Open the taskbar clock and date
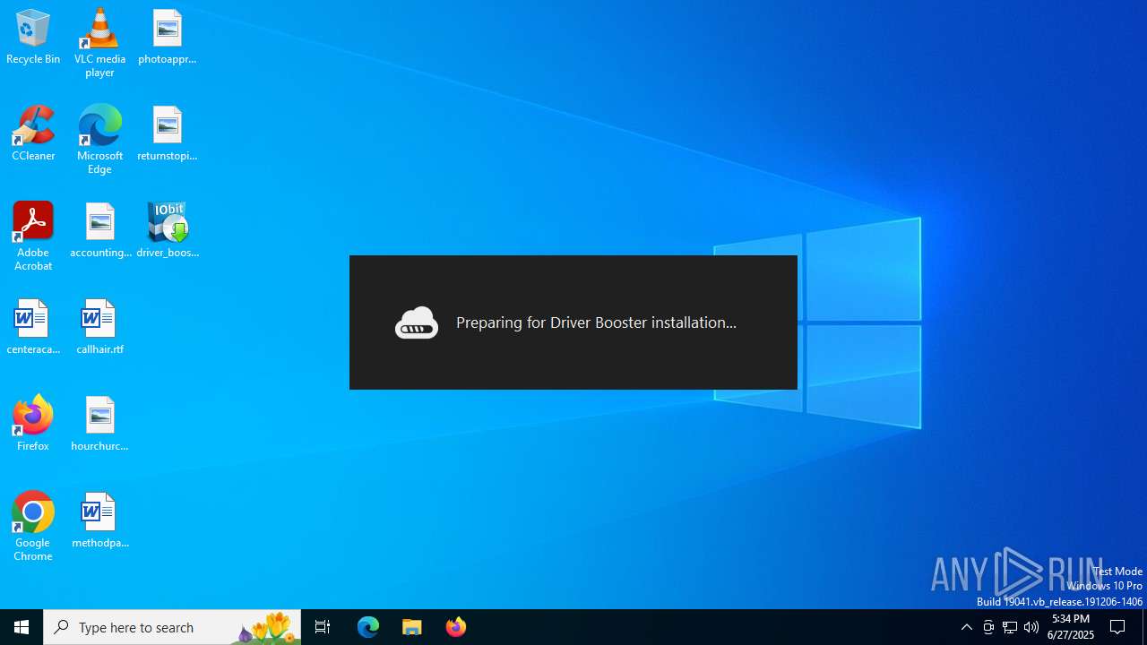This screenshot has height=645, width=1147. coord(1071,627)
